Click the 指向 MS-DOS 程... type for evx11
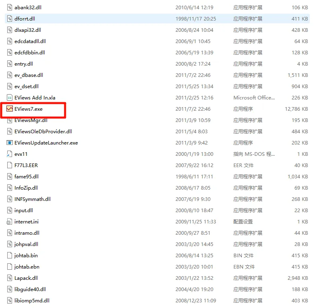The width and height of the screenshot is (327, 308). click(x=254, y=154)
